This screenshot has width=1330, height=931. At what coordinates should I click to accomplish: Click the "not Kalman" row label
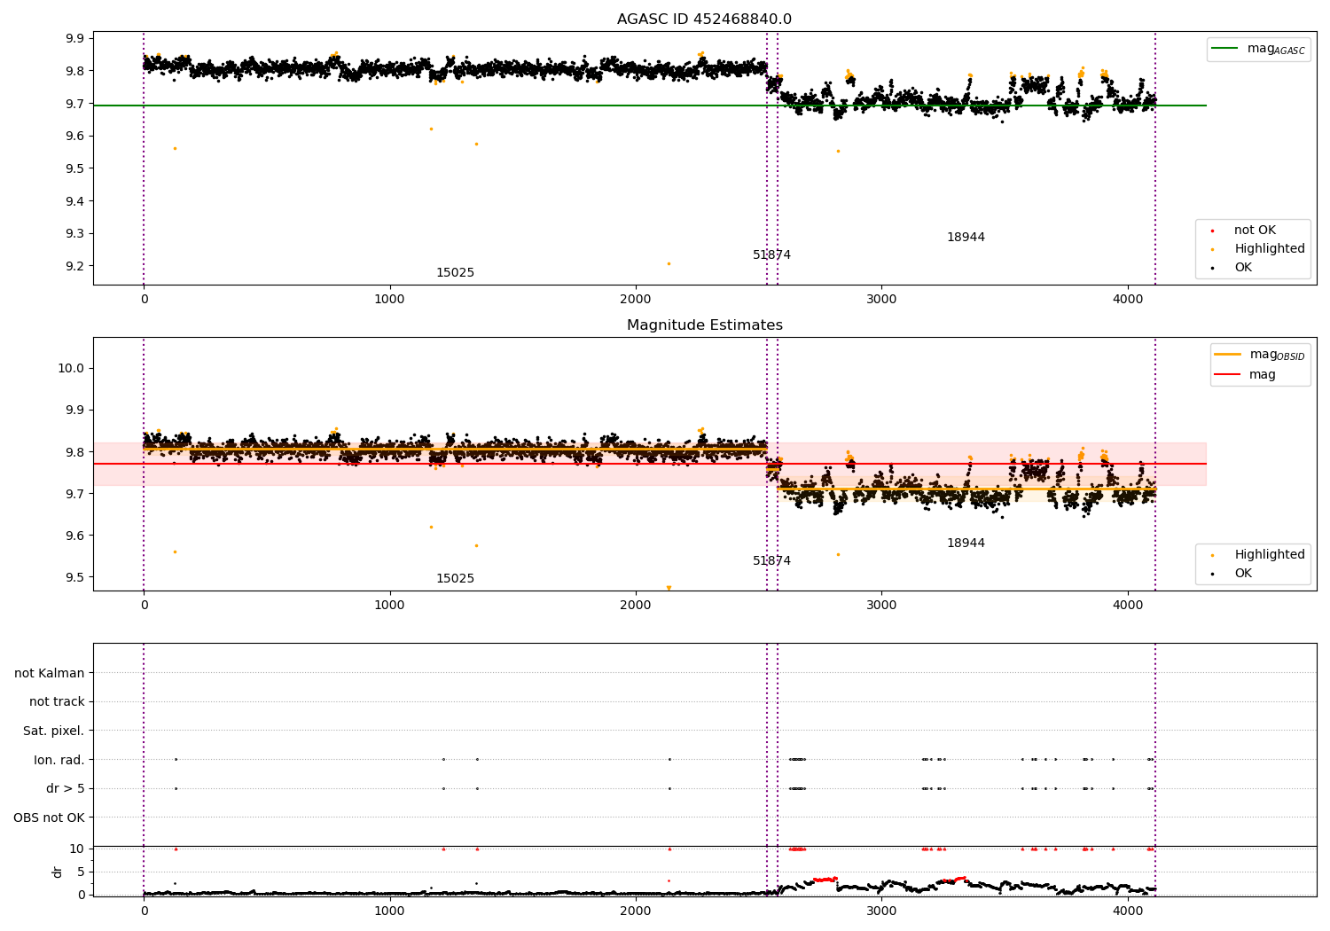pos(50,673)
